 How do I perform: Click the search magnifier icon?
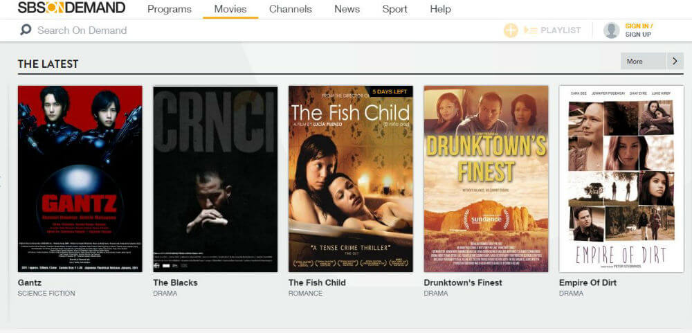pos(26,30)
